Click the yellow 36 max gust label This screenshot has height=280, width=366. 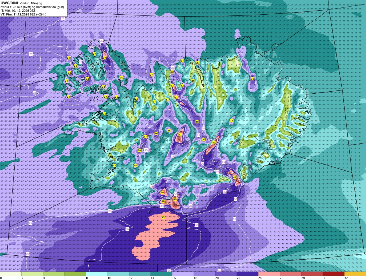pyautogui.click(x=156, y=133)
